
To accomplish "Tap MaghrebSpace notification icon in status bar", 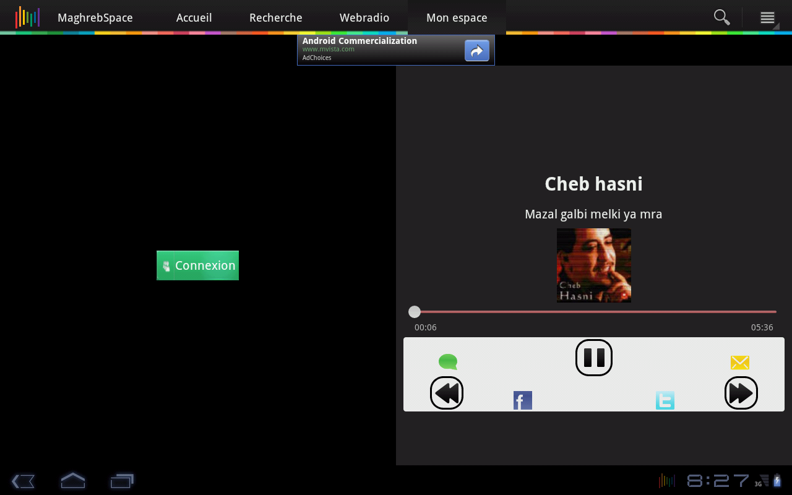I will point(667,481).
